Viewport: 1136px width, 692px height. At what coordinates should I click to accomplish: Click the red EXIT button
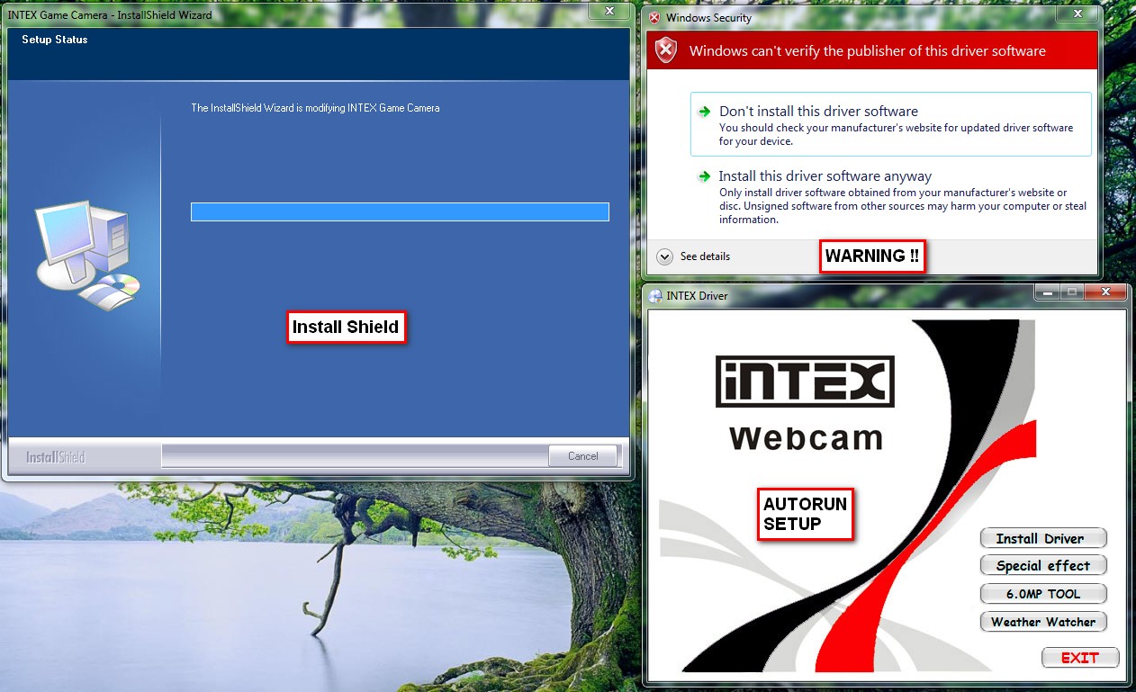(x=1080, y=657)
